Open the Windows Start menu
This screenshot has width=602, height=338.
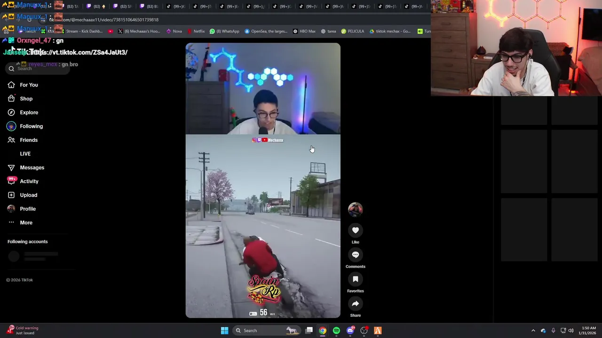[224, 330]
